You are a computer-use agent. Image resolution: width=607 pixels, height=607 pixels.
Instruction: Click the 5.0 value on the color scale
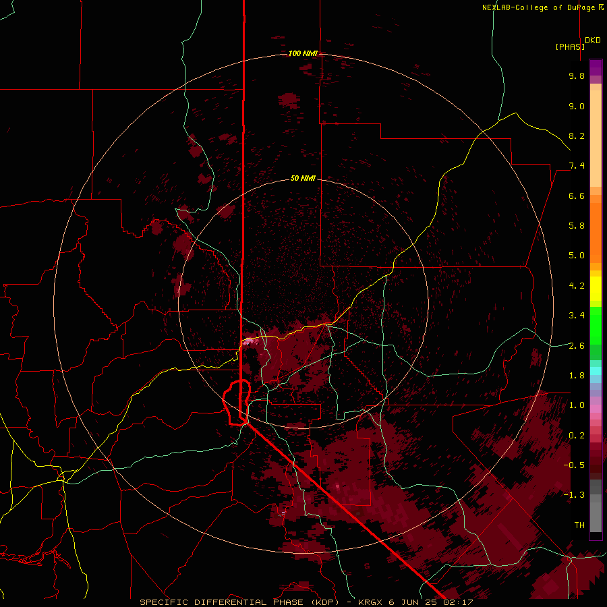click(577, 256)
